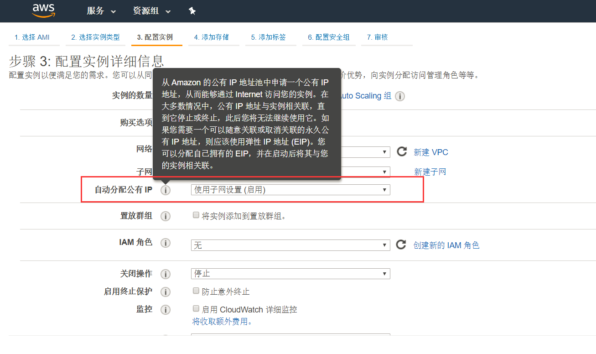
Task: Go to step 6. 配置安全组
Action: tap(328, 37)
